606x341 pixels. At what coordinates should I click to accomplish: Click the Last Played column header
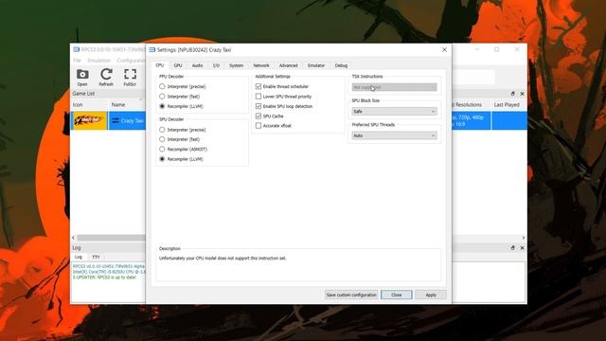[x=507, y=105]
